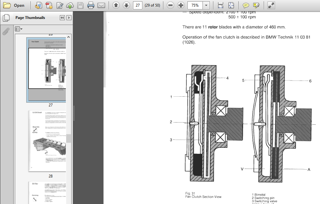Click the Create PDF online icon with gear
This screenshot has width=320, height=204.
pyautogui.click(x=49, y=5)
